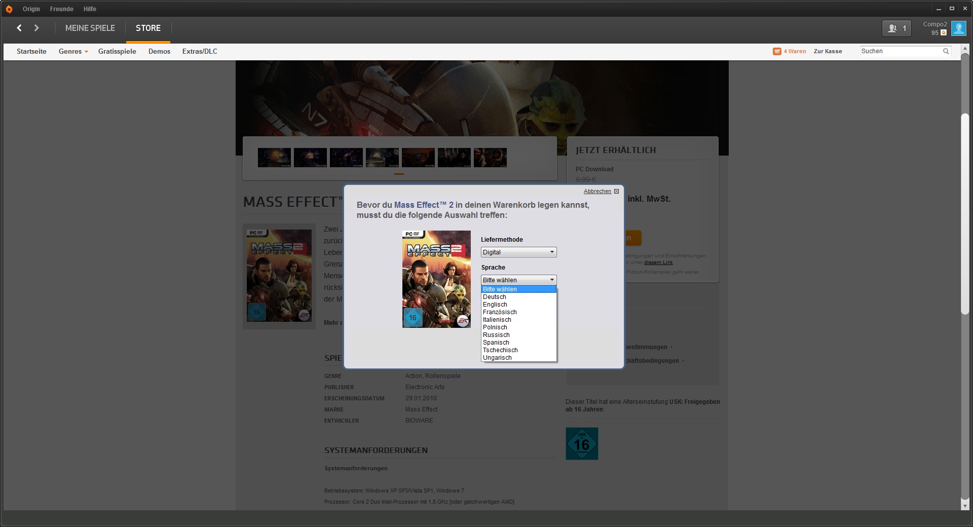Switch to the MEINE SPIELE tab

pyautogui.click(x=90, y=28)
